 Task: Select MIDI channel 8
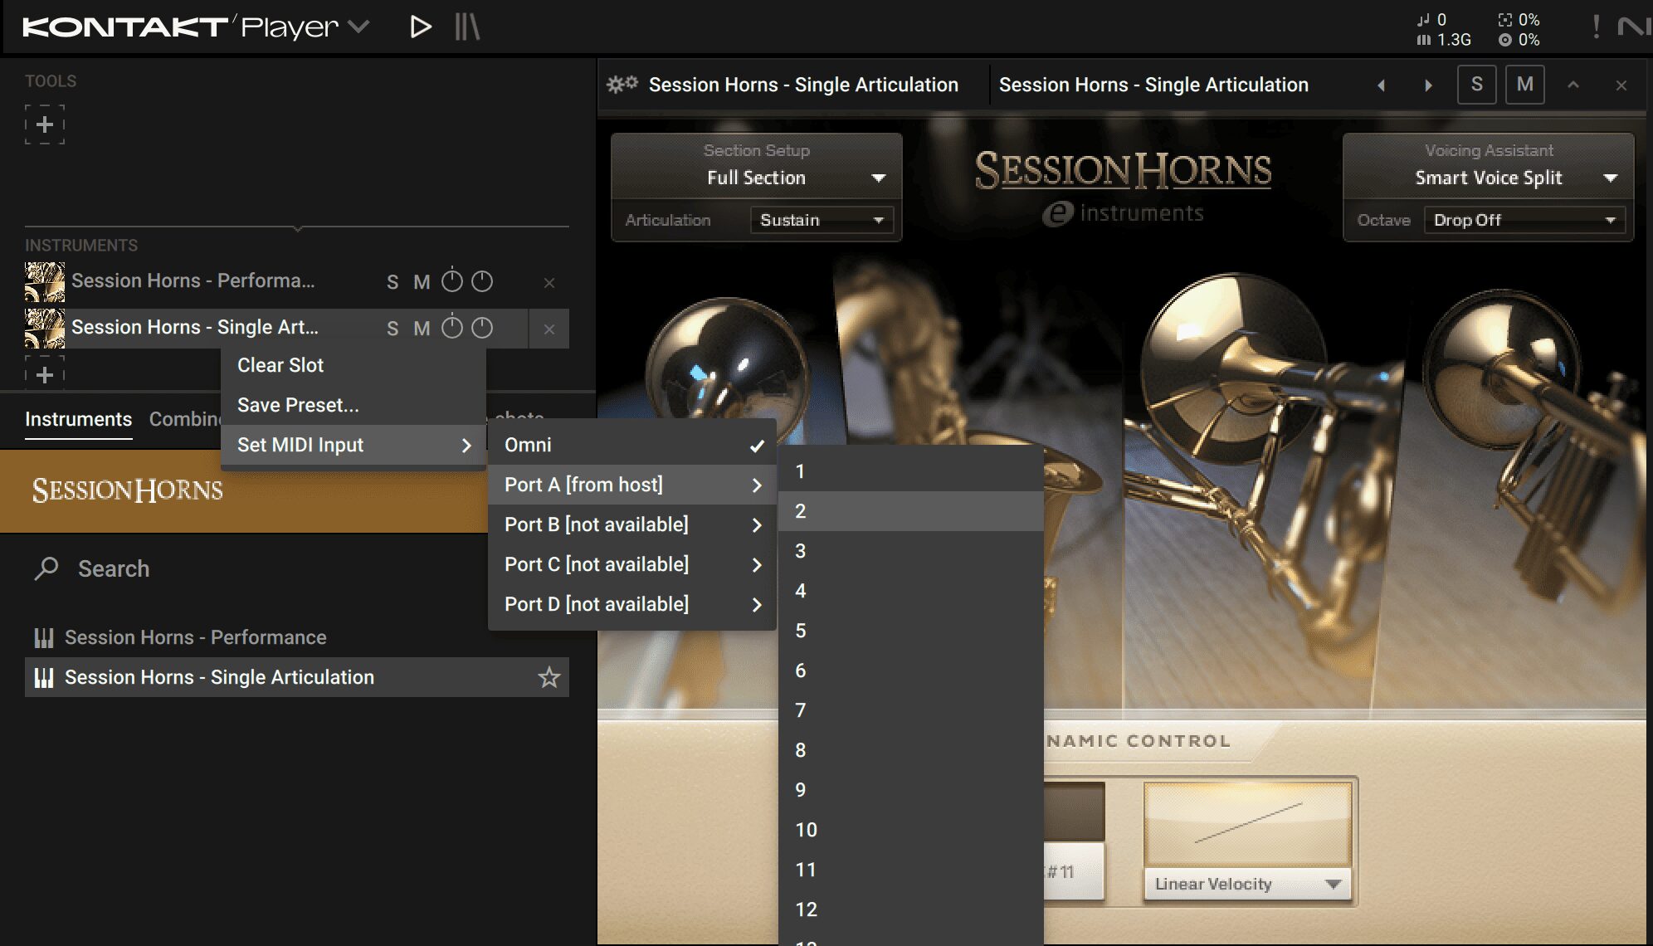pos(911,750)
